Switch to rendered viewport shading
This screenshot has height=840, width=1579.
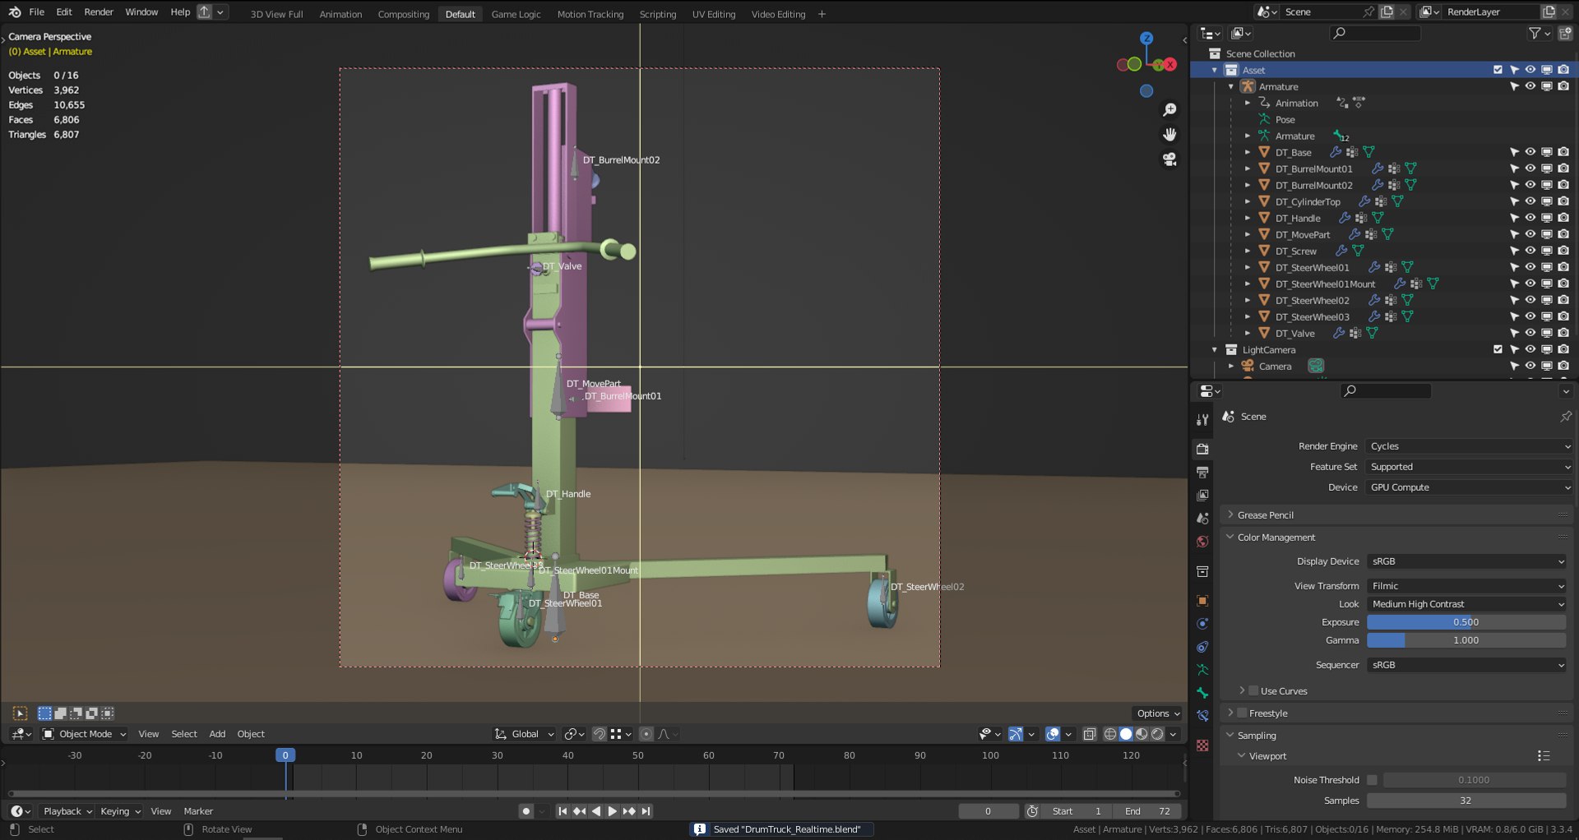click(x=1158, y=734)
